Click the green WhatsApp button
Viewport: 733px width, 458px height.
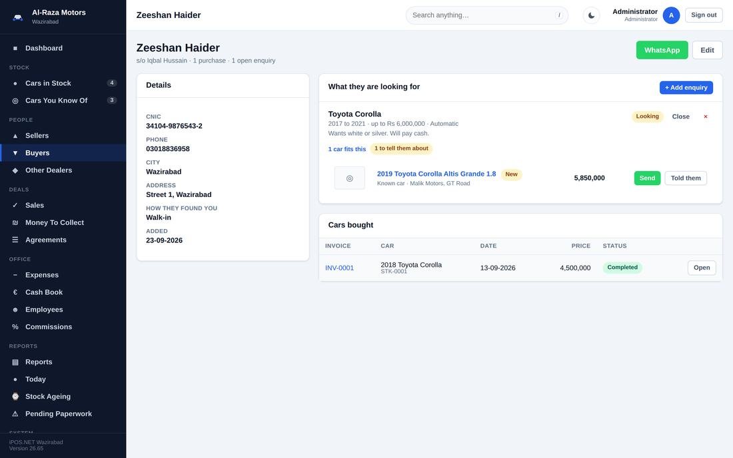tap(662, 50)
